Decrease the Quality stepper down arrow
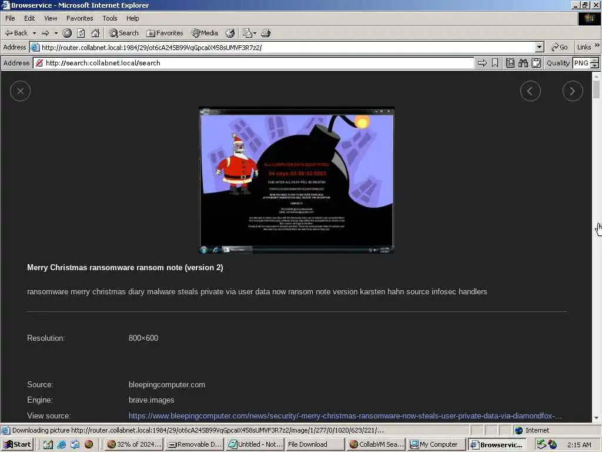This screenshot has width=602, height=452. click(595, 66)
